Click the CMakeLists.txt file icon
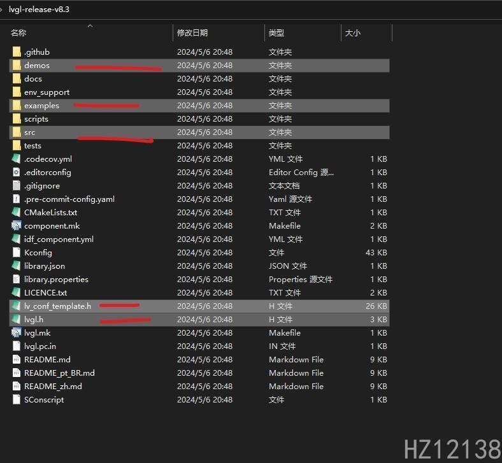Image resolution: width=502 pixels, height=463 pixels. click(x=17, y=213)
